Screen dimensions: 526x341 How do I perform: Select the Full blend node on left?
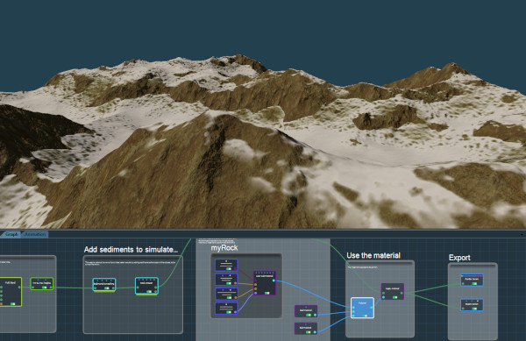[x=11, y=292]
